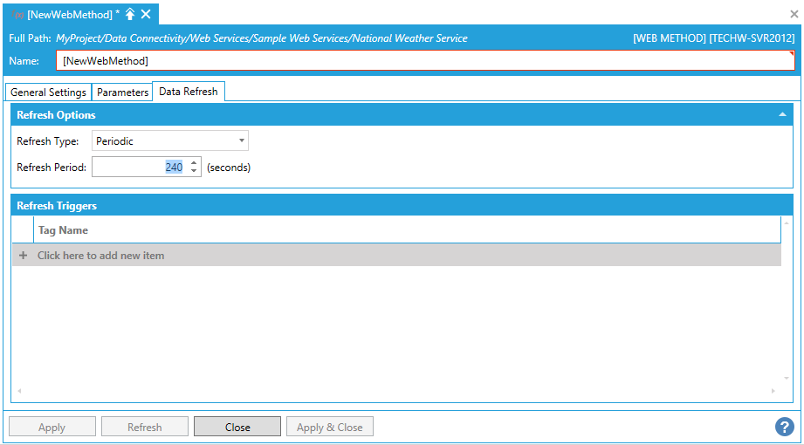804x445 pixels.
Task: Click the Refresh Period value field
Action: pyautogui.click(x=140, y=167)
